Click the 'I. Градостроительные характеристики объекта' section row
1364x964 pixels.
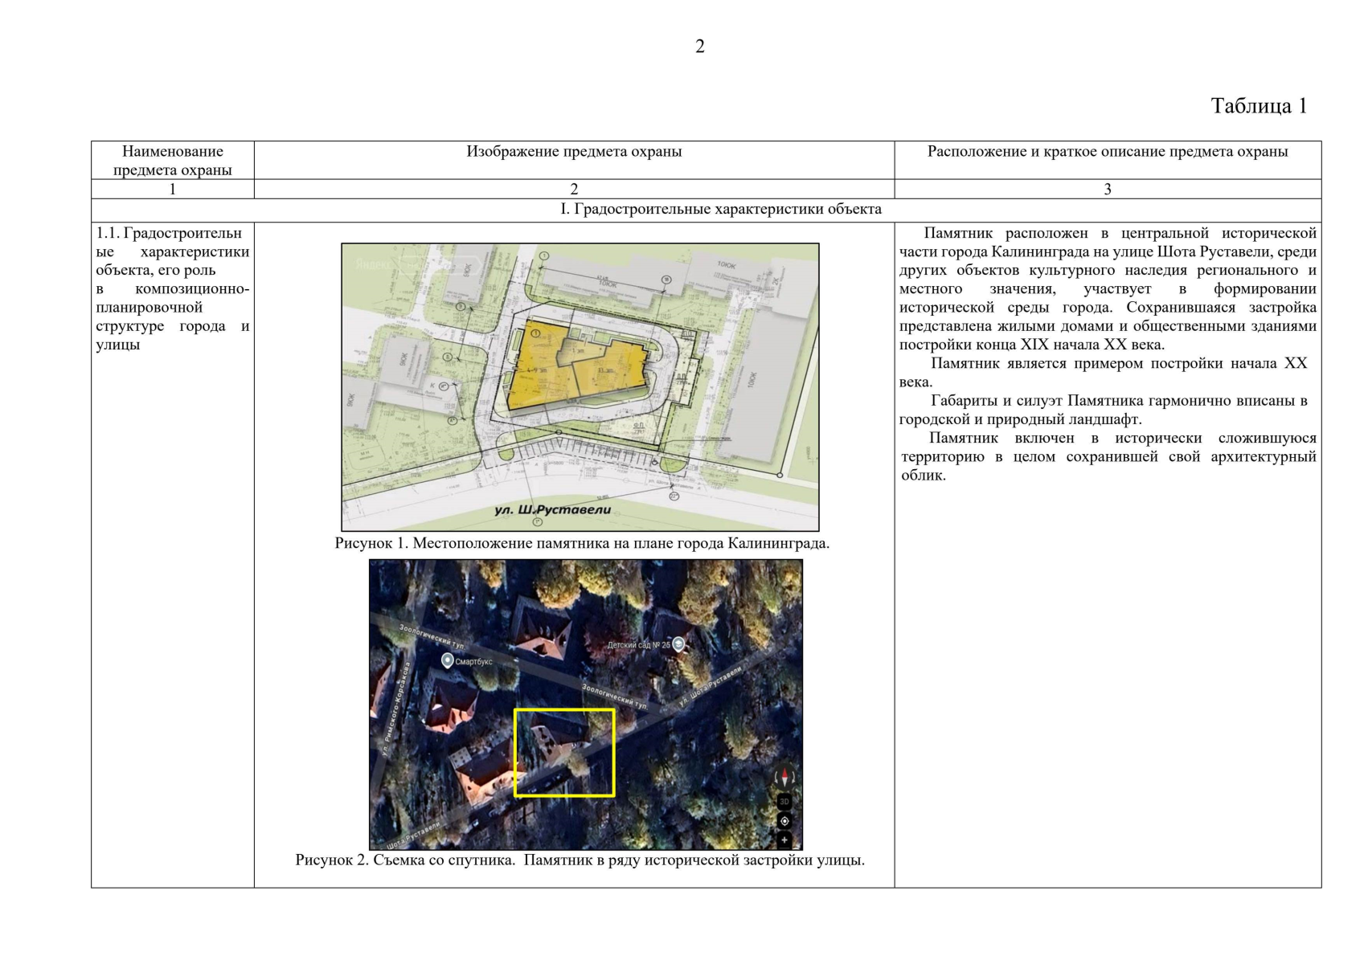pos(706,210)
